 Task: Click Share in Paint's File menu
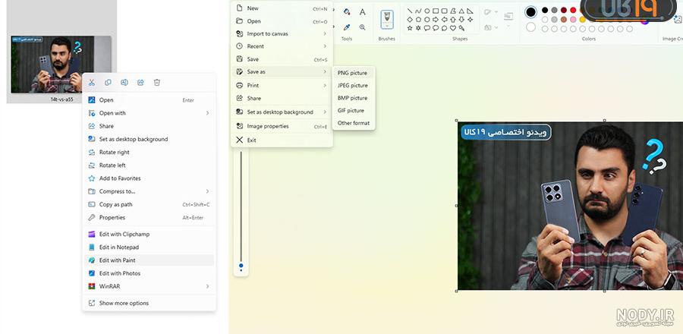click(282, 99)
